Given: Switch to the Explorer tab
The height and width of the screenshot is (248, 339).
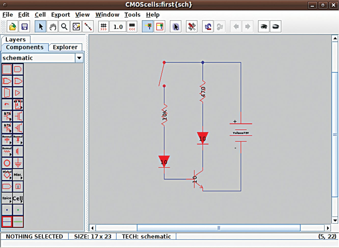Looking at the screenshot, I should tap(65, 47).
